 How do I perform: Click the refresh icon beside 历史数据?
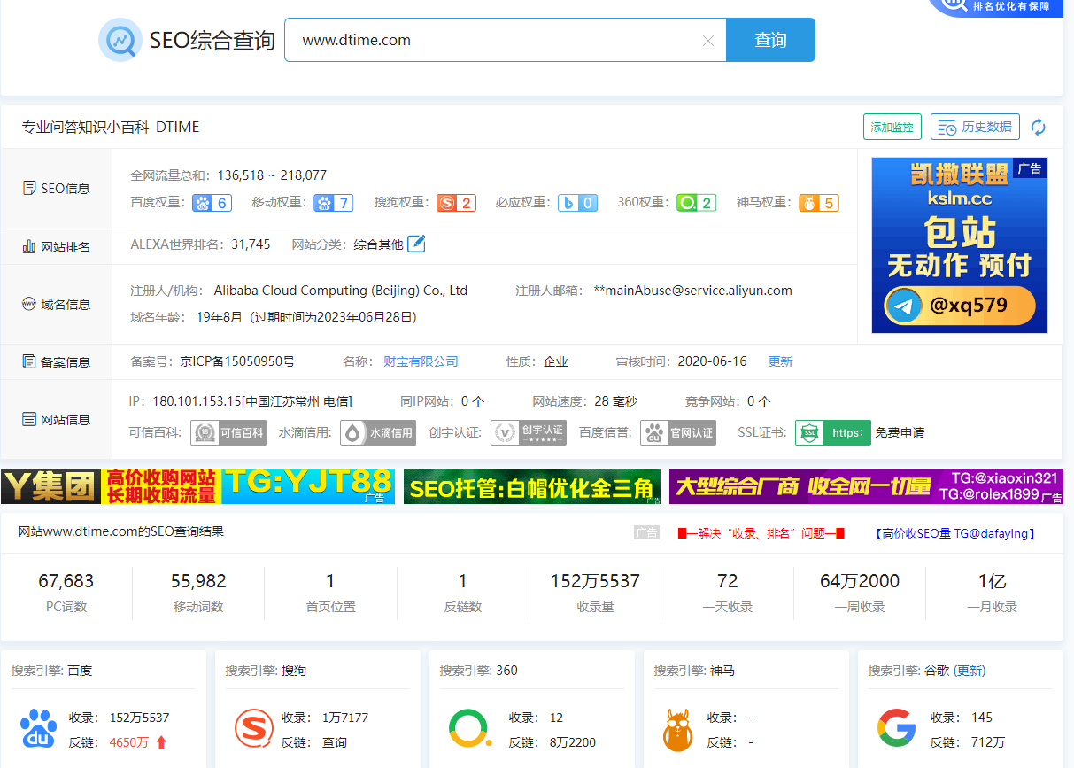coord(1039,128)
